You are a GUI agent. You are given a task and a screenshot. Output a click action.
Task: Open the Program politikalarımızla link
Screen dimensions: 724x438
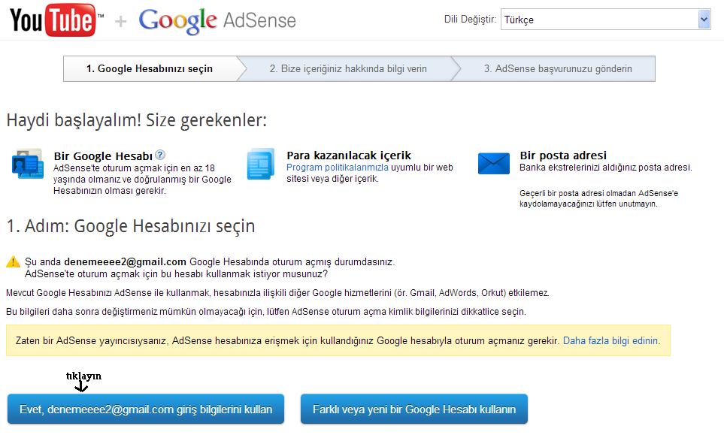tap(338, 168)
